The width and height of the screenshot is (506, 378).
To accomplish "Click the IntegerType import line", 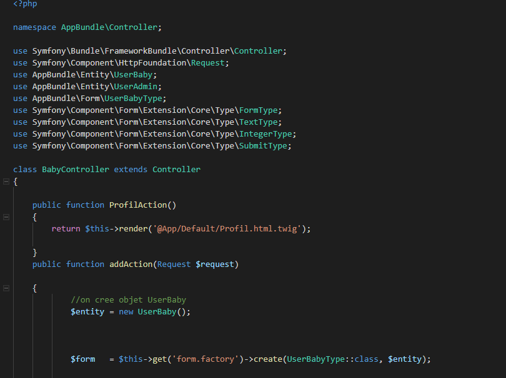I will (153, 133).
